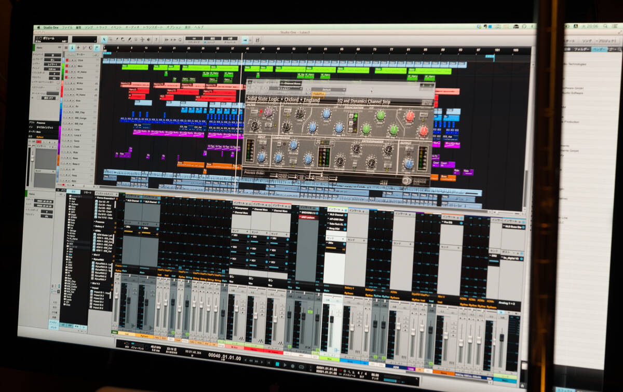Show automation via the track header icon
The image size is (623, 392).
(85, 48)
